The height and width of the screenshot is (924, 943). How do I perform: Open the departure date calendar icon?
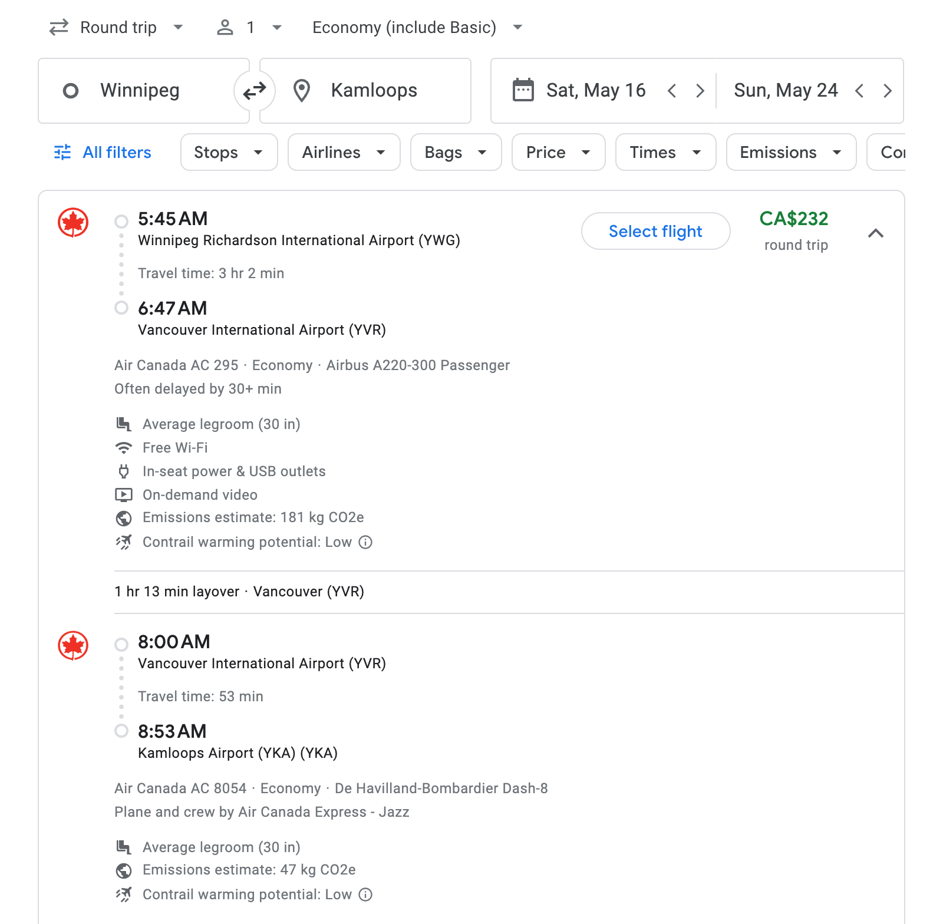click(x=523, y=90)
